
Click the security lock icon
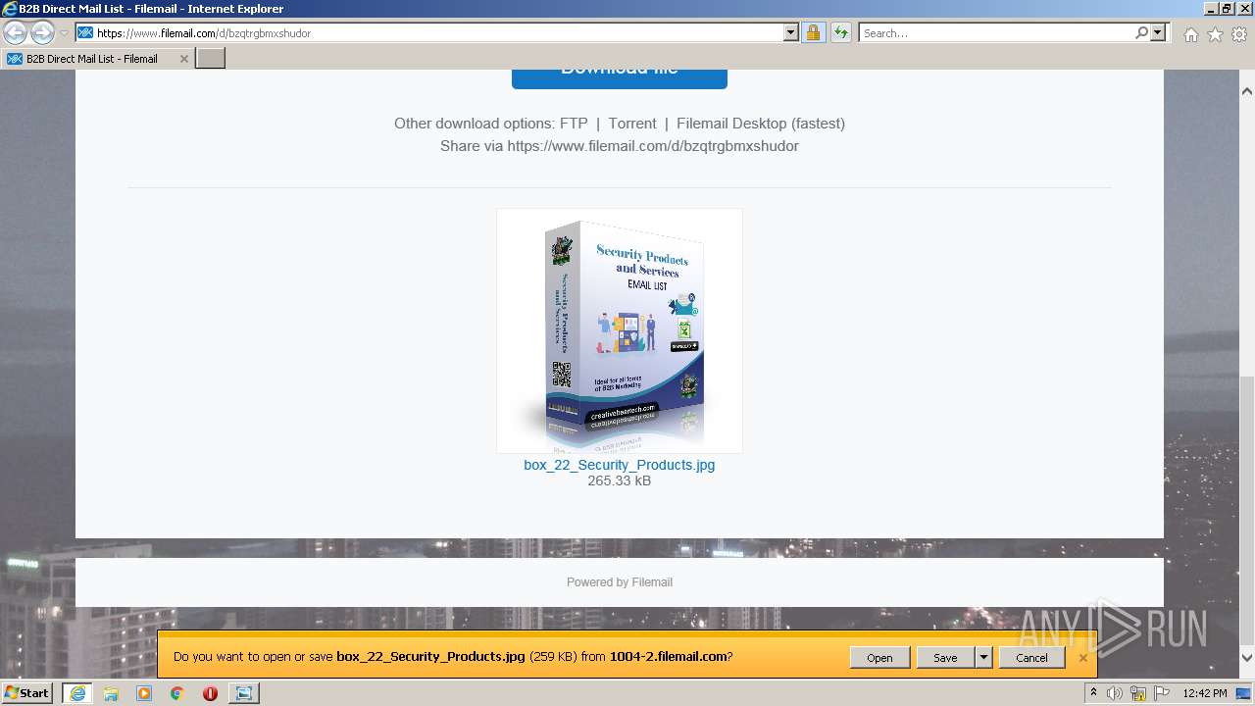pyautogui.click(x=813, y=32)
